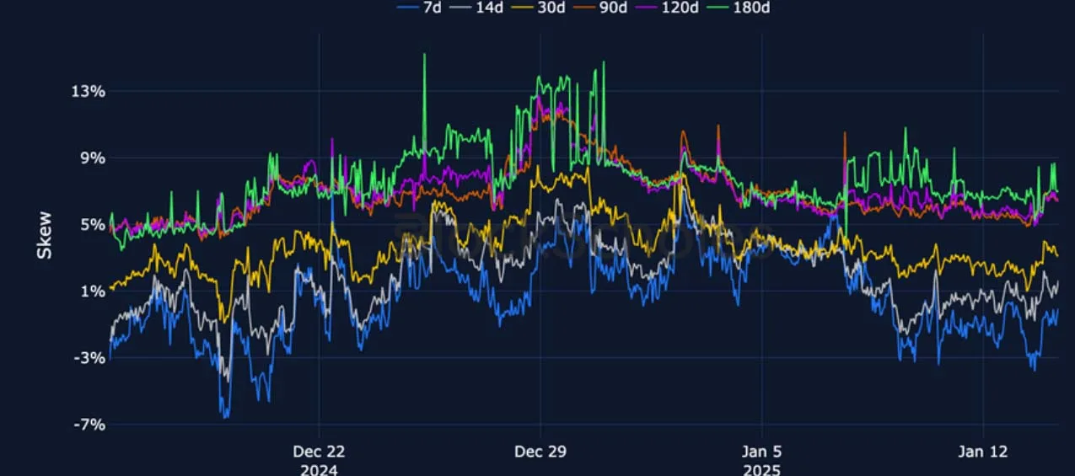1075x476 pixels.
Task: Click the Jan 12 date label
Action: 983,452
